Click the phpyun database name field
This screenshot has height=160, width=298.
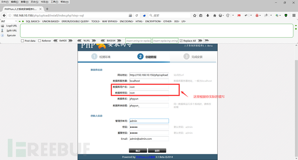(149, 99)
